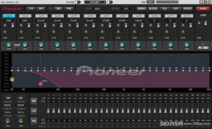Mute the OUT4 channel speaker icon

pyautogui.click(x=54, y=25)
